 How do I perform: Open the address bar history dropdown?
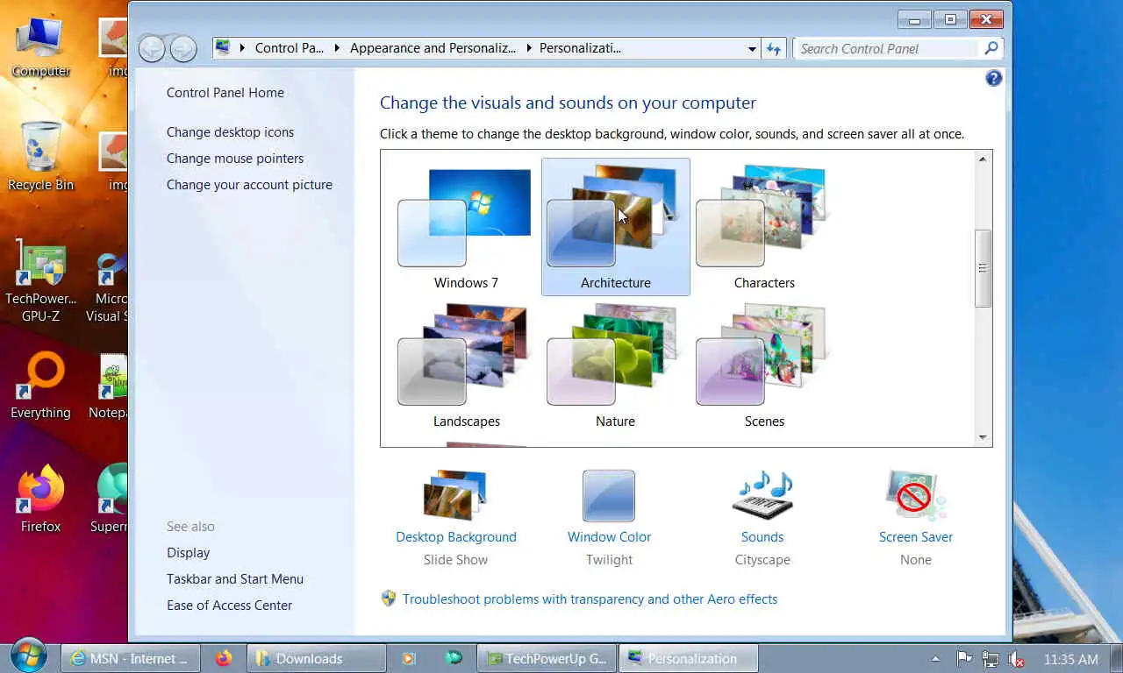[x=752, y=49]
